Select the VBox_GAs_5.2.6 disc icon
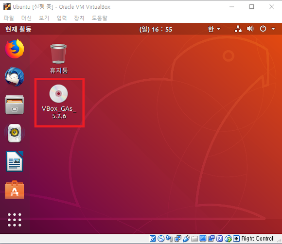This screenshot has height=244, width=282. pos(59,102)
